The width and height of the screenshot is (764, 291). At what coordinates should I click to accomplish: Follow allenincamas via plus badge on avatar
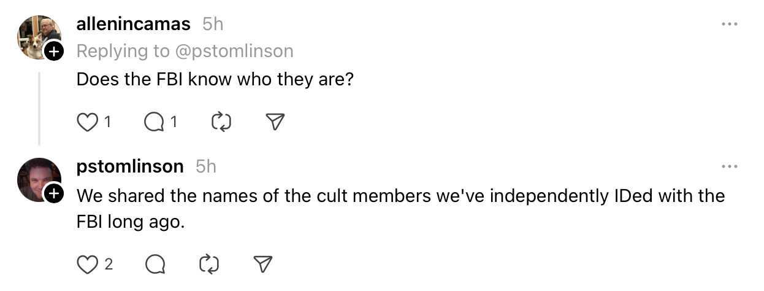point(54,52)
